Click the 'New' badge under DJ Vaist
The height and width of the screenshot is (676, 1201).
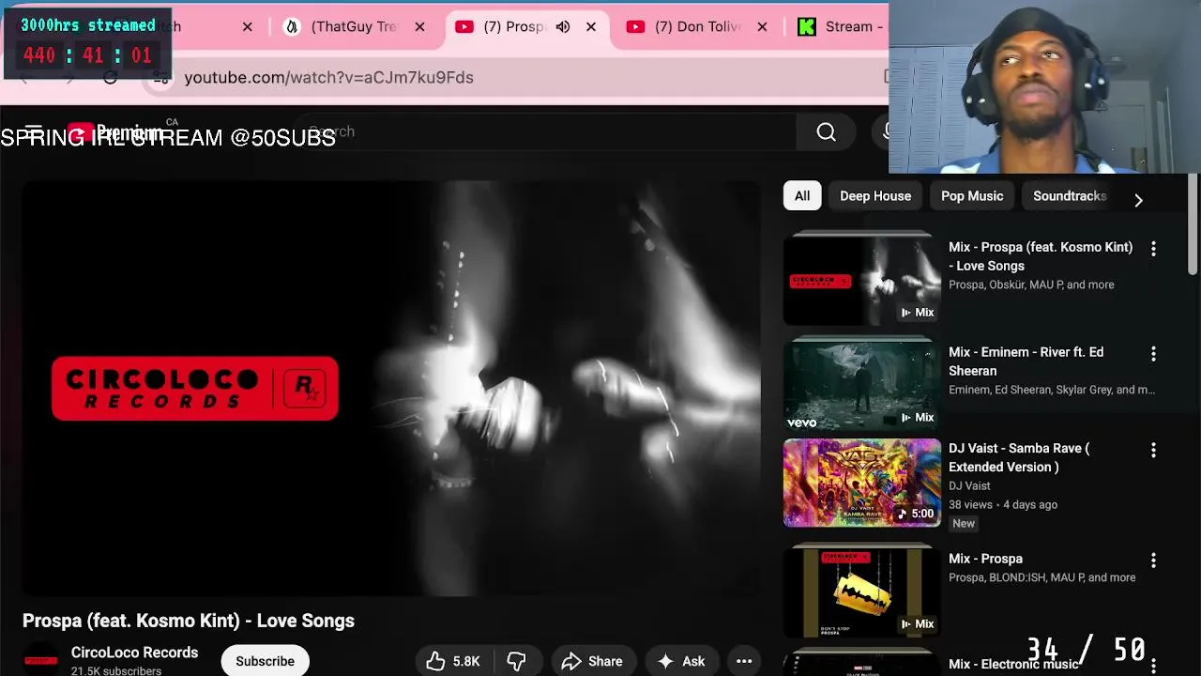coord(964,523)
